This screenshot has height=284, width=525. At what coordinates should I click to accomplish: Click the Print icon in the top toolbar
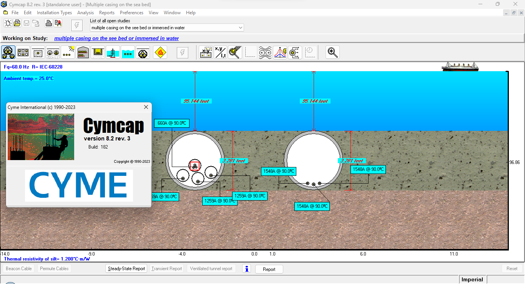(x=48, y=23)
